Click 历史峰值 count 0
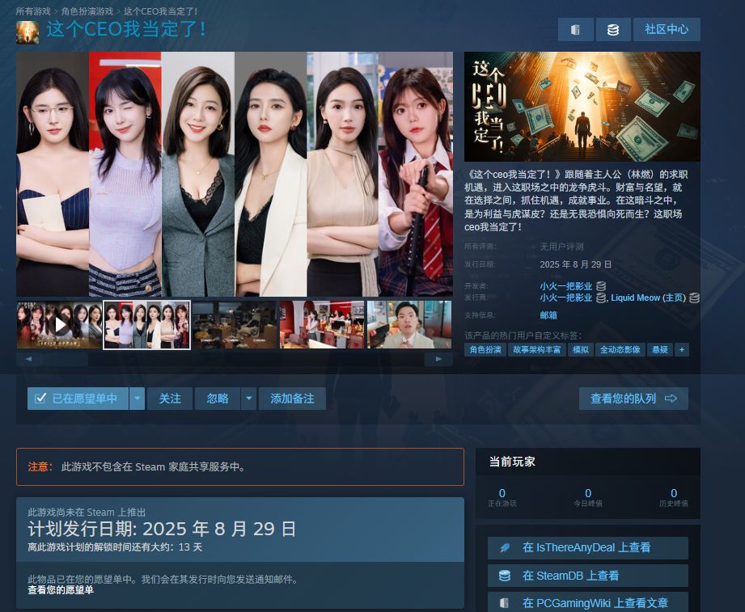Viewport: 745px width, 612px height. (674, 493)
